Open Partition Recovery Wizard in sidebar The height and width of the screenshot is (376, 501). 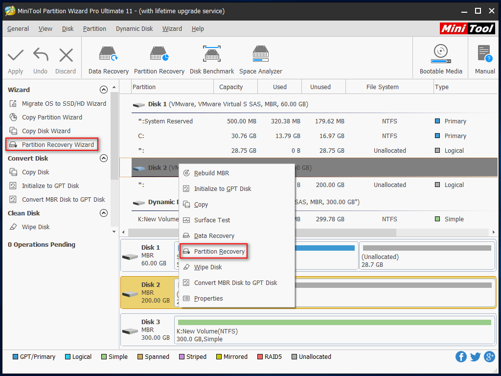tap(52, 145)
